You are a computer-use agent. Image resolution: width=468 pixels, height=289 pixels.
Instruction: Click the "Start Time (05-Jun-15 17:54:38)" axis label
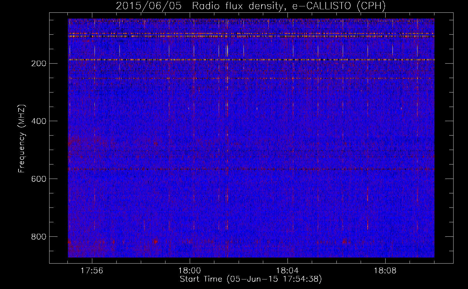251,279
